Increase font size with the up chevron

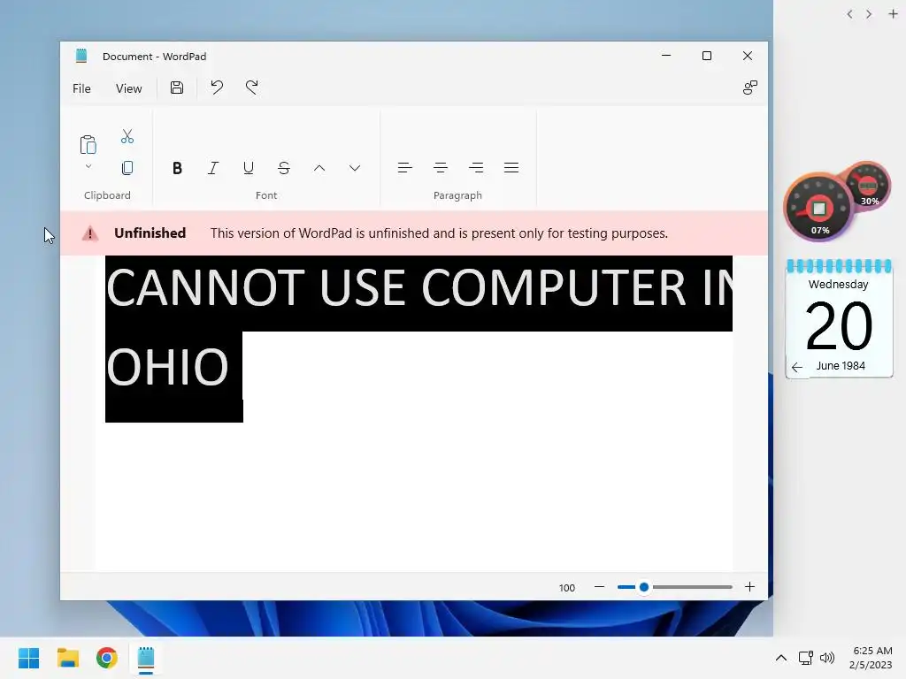tap(319, 168)
